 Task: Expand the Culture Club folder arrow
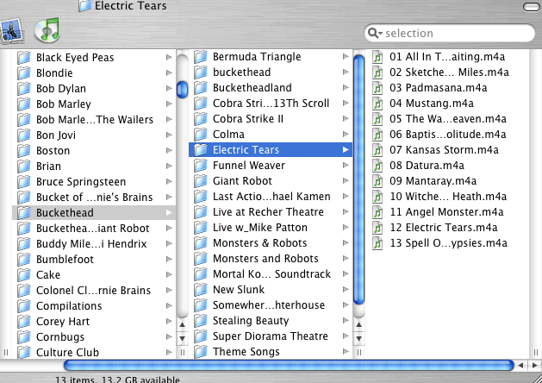tap(169, 352)
